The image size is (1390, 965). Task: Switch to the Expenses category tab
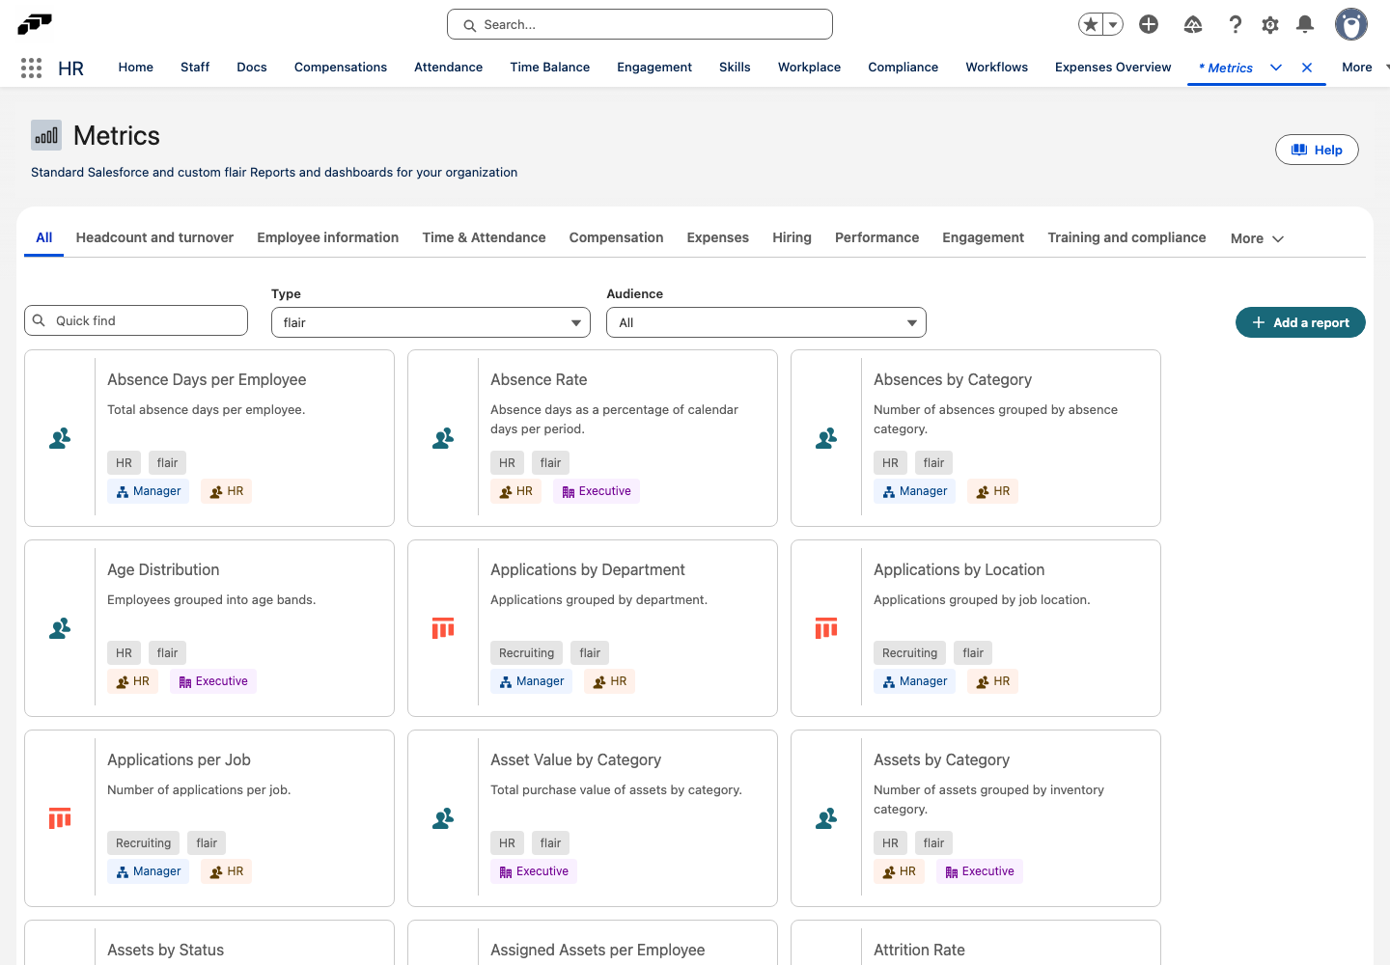click(x=718, y=237)
